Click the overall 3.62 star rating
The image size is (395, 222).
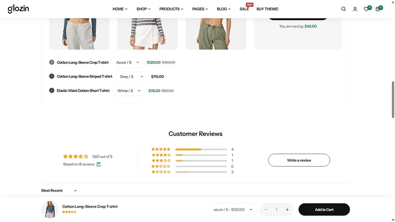pyautogui.click(x=76, y=156)
